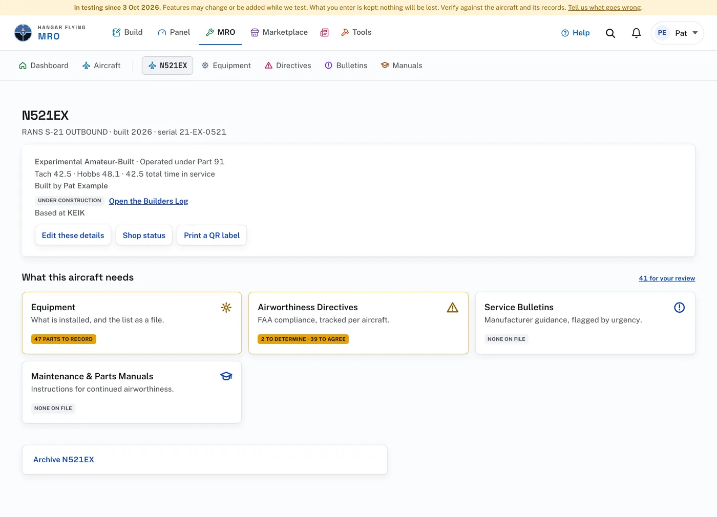
Task: Follow the Open the Builders Log link
Action: [x=149, y=201]
